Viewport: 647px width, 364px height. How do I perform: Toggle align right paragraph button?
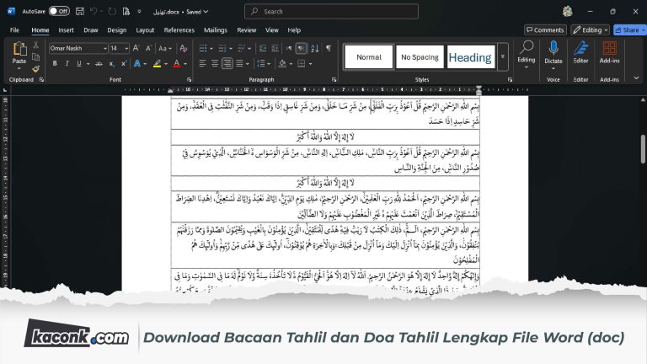(x=227, y=63)
